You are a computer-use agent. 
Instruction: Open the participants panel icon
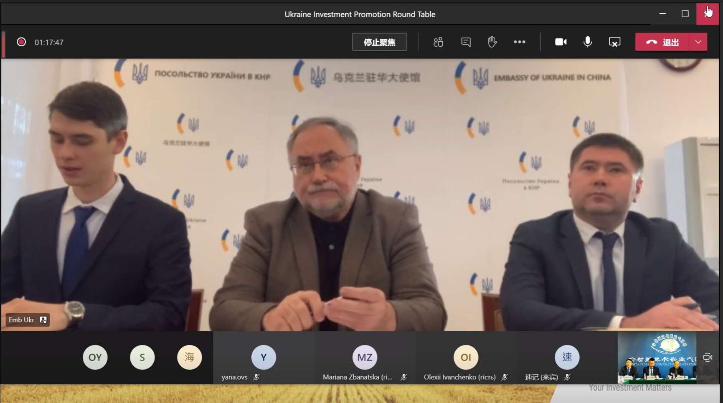(x=438, y=42)
